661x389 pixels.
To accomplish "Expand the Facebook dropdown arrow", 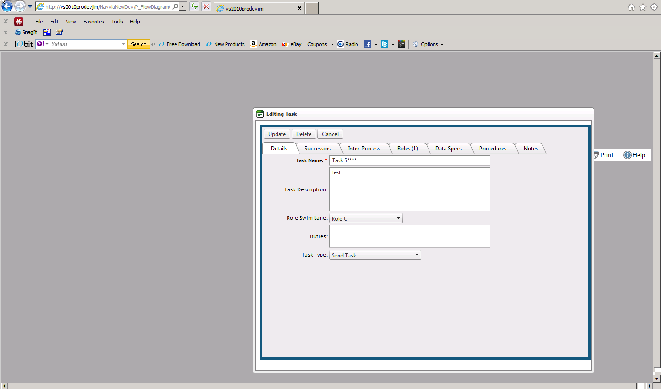I will pyautogui.click(x=376, y=45).
